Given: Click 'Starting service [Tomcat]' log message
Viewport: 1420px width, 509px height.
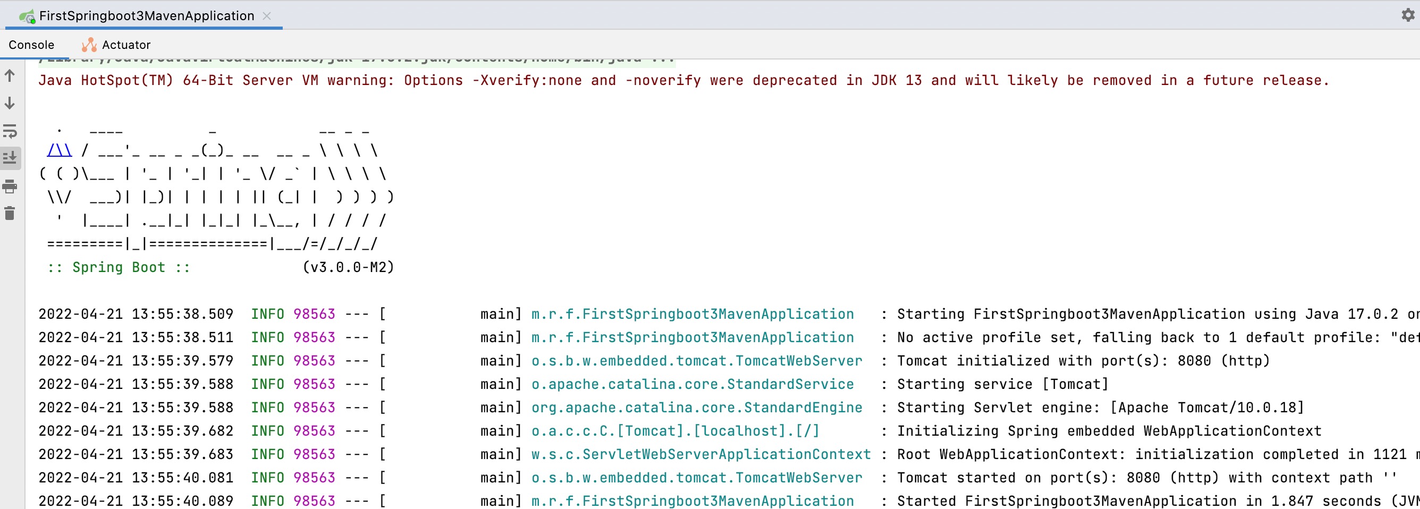Looking at the screenshot, I should (x=1002, y=384).
